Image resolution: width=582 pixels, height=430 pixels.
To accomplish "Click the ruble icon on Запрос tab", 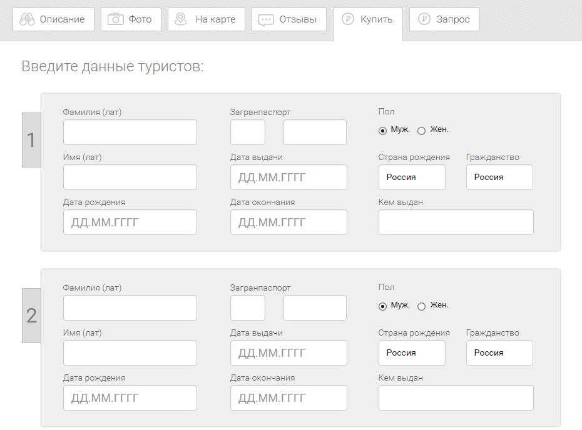I will 424,19.
